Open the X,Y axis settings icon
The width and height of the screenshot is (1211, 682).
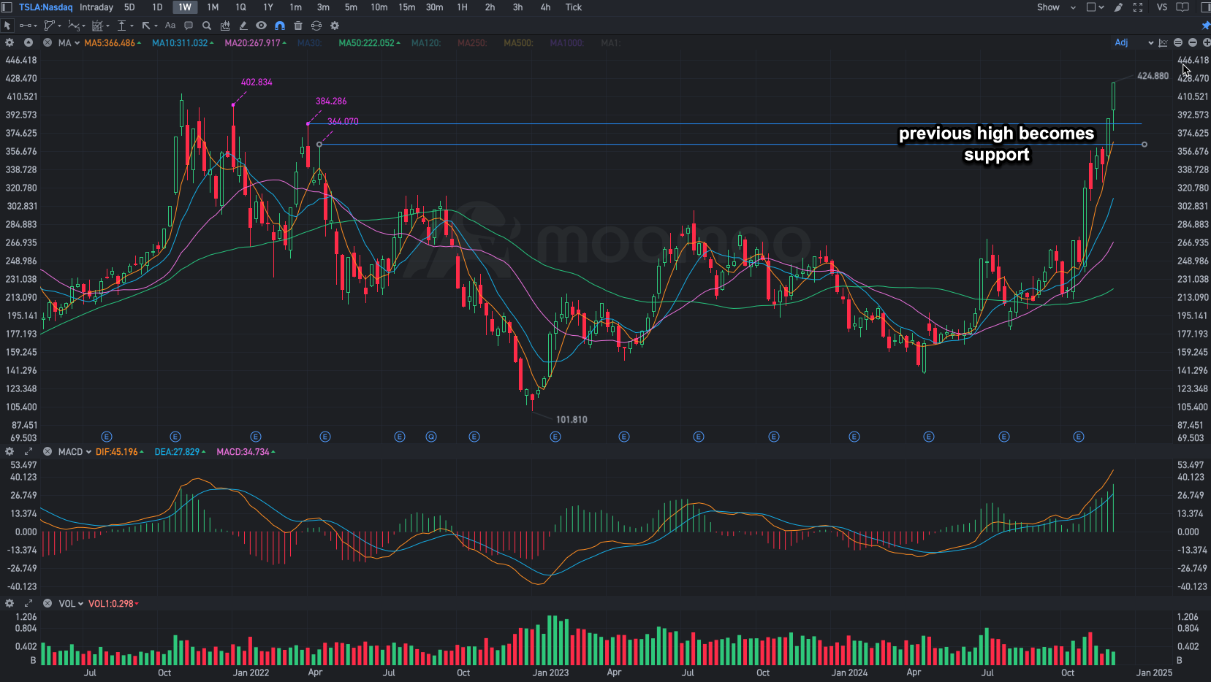click(x=1163, y=43)
